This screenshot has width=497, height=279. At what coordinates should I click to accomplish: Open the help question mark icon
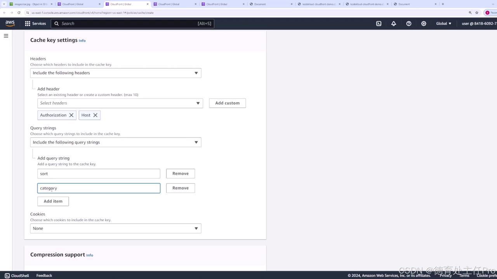pyautogui.click(x=408, y=24)
